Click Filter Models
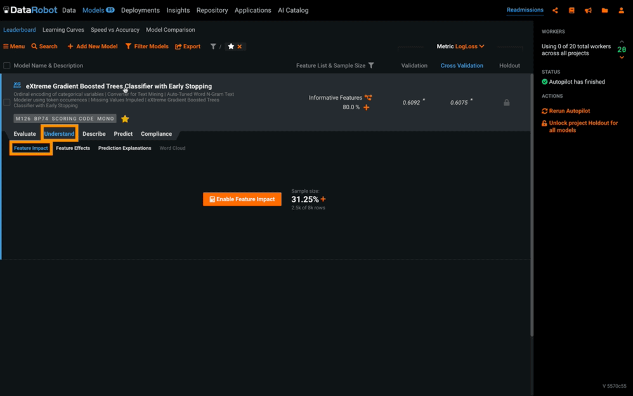Viewport: 633px width, 396px height. (x=147, y=46)
